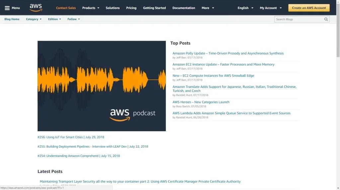Open the More dropdown menu
Image resolution: width=340 pixels, height=190 pixels.
tap(208, 8)
